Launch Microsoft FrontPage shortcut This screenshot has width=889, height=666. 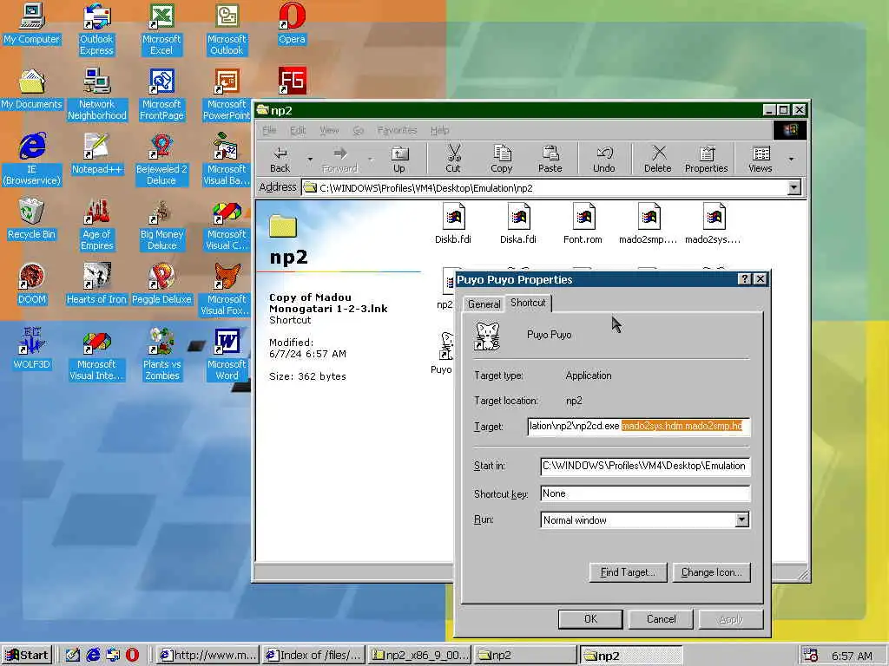[x=161, y=95]
